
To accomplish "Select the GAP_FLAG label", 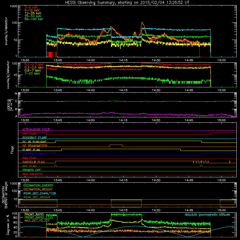I will [x=29, y=133].
